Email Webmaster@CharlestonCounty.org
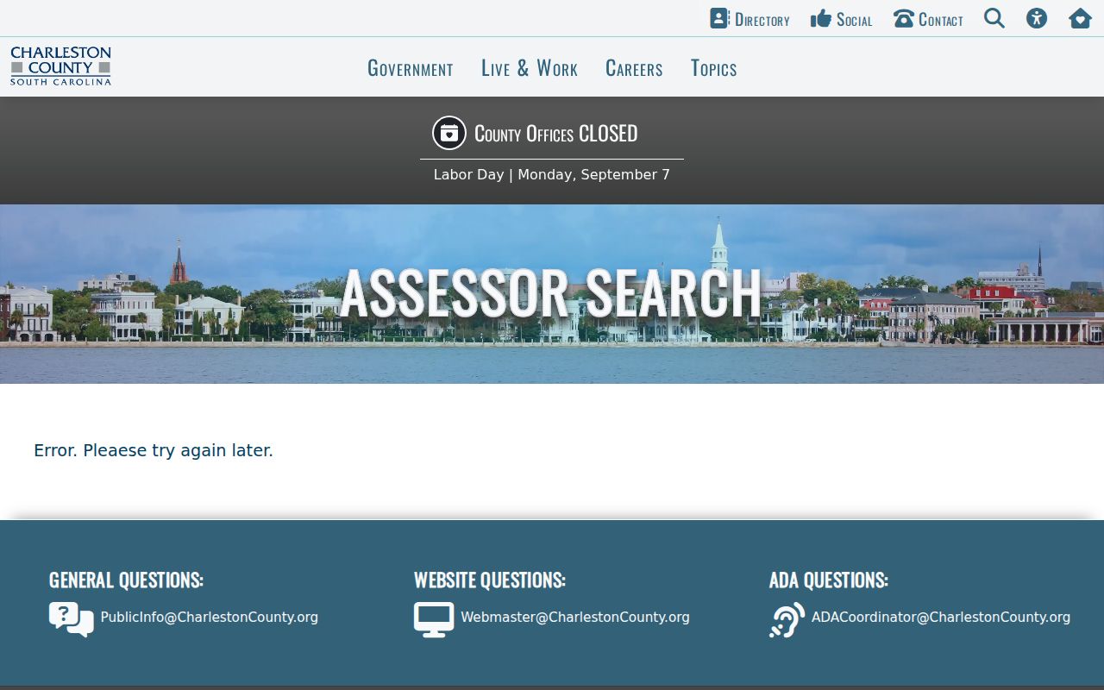The height and width of the screenshot is (690, 1104). [x=575, y=618]
